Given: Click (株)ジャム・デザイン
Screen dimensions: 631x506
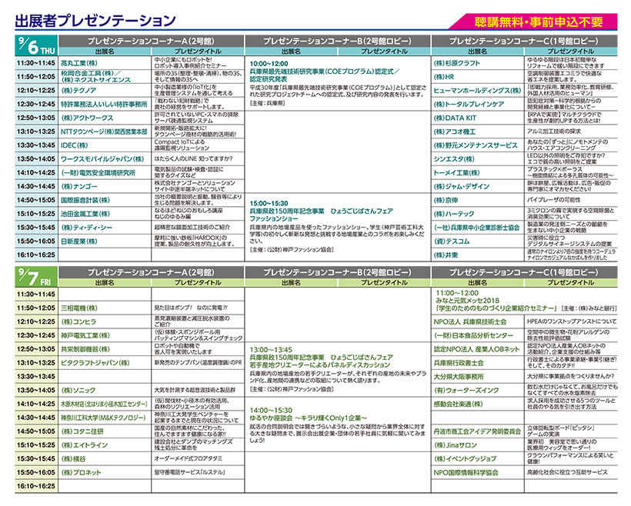Looking at the screenshot, I should pyautogui.click(x=462, y=186).
